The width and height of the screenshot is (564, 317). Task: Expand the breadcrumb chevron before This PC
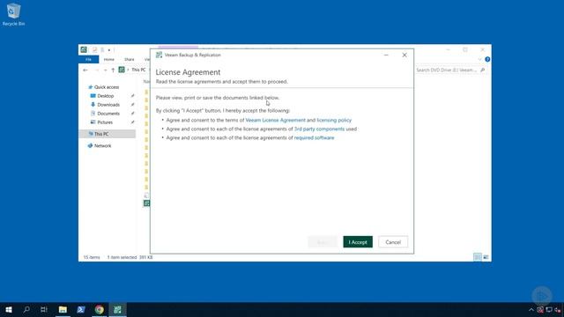pyautogui.click(x=128, y=70)
